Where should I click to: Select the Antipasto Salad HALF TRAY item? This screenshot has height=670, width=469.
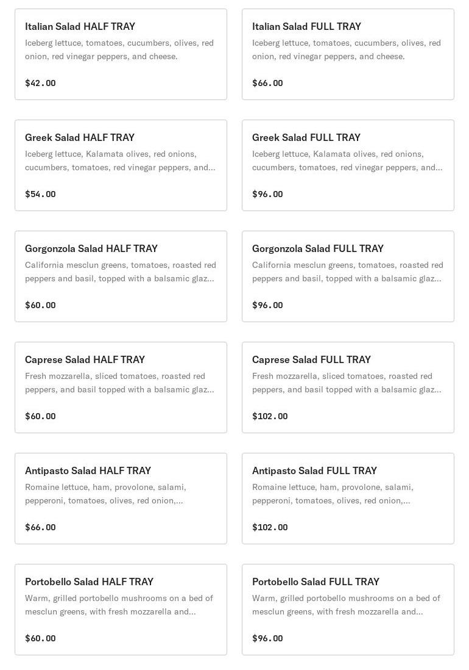point(121,499)
